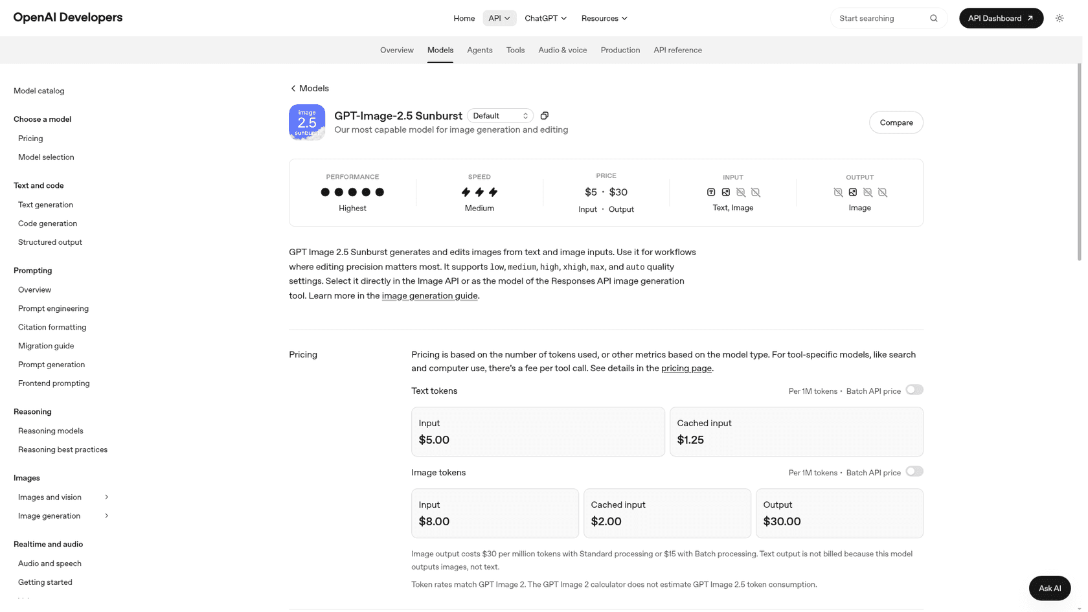The width and height of the screenshot is (1088, 612).
Task: Click the page vertical scrollbar
Action: pyautogui.click(x=1080, y=162)
